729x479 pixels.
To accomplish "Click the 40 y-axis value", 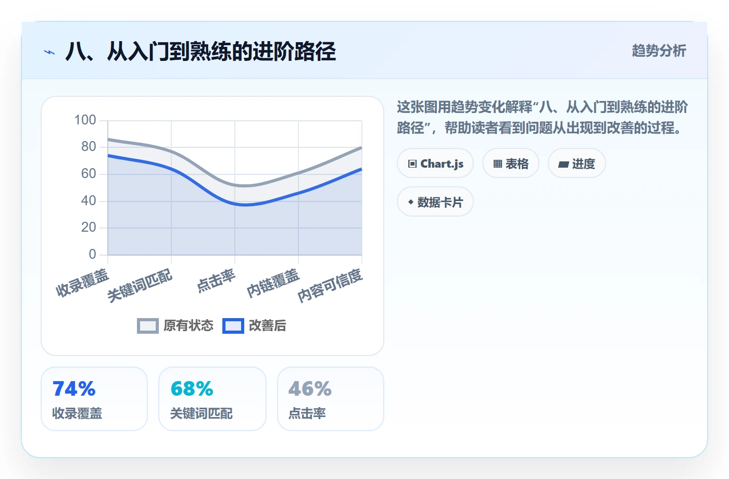I will coord(89,201).
